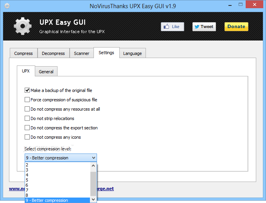Click the Like thumbs-up button

pyautogui.click(x=173, y=27)
